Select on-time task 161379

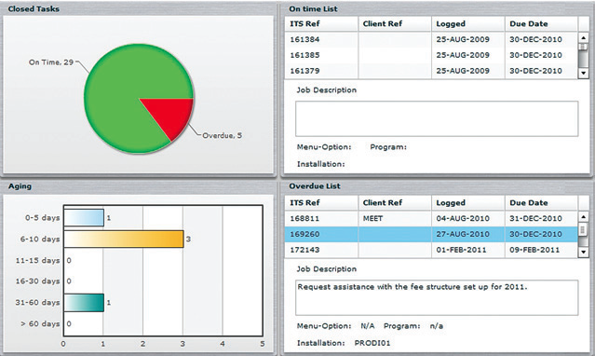pos(431,71)
